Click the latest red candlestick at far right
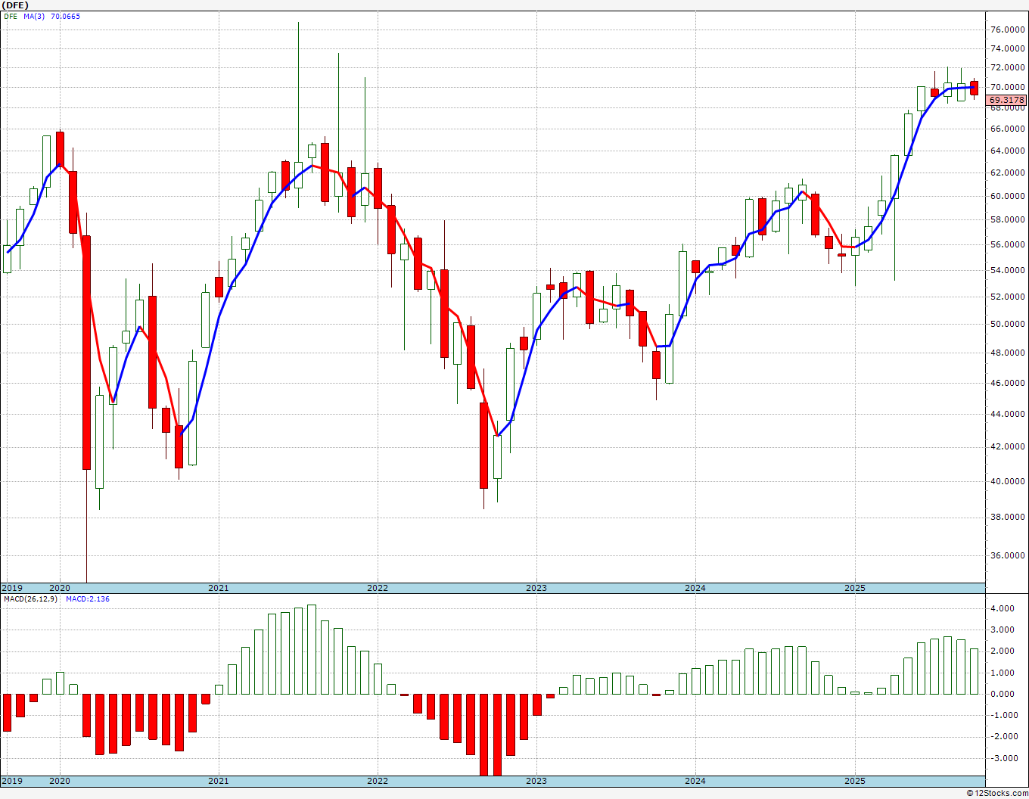Image resolution: width=1029 pixels, height=799 pixels. point(974,88)
